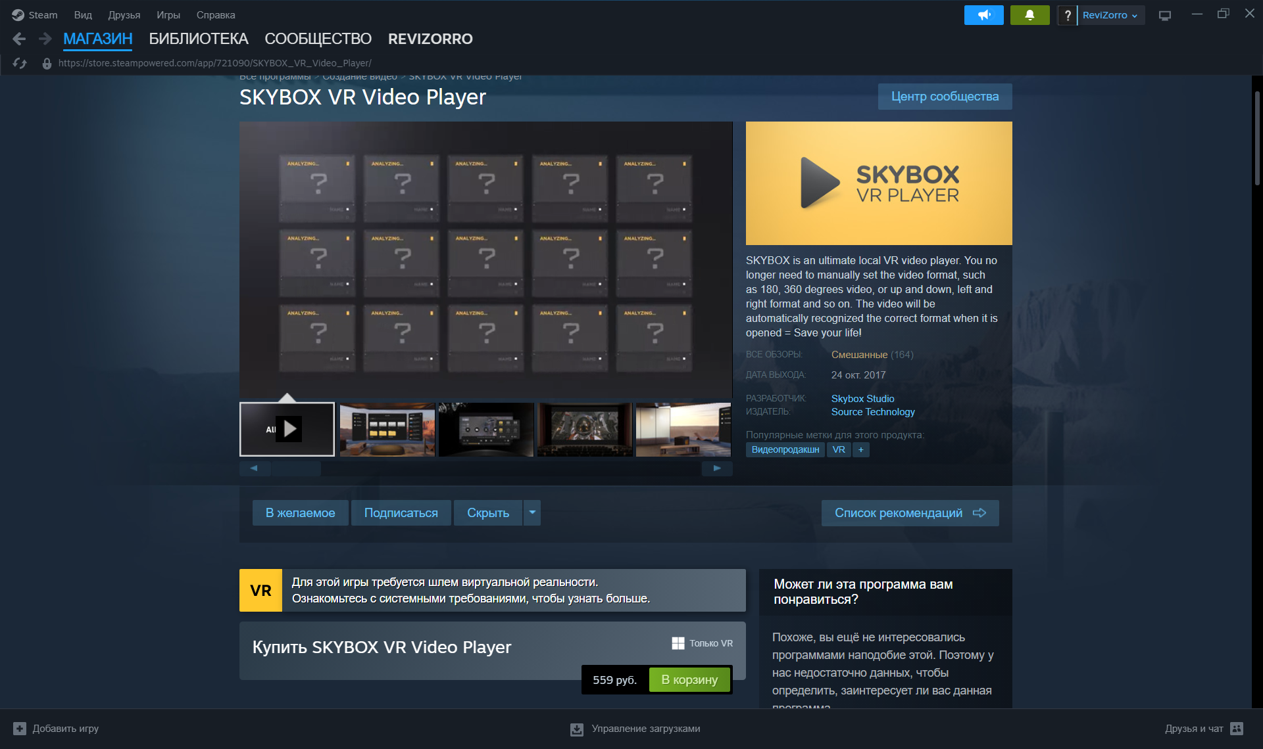Expand the ReviZorro account dropdown
The image size is (1263, 749).
click(1110, 14)
